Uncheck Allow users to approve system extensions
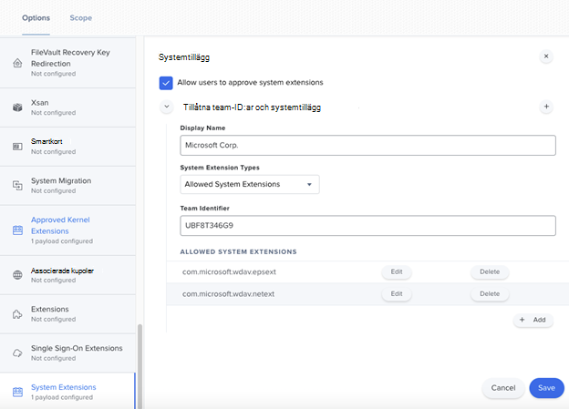 (166, 83)
